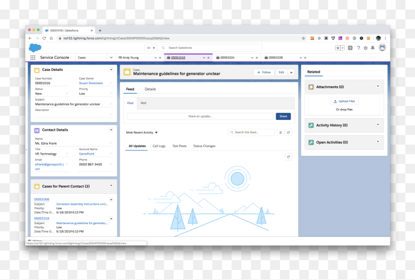Close the 00001026 workspace tab
415x280 pixels.
pyautogui.click(x=305, y=58)
